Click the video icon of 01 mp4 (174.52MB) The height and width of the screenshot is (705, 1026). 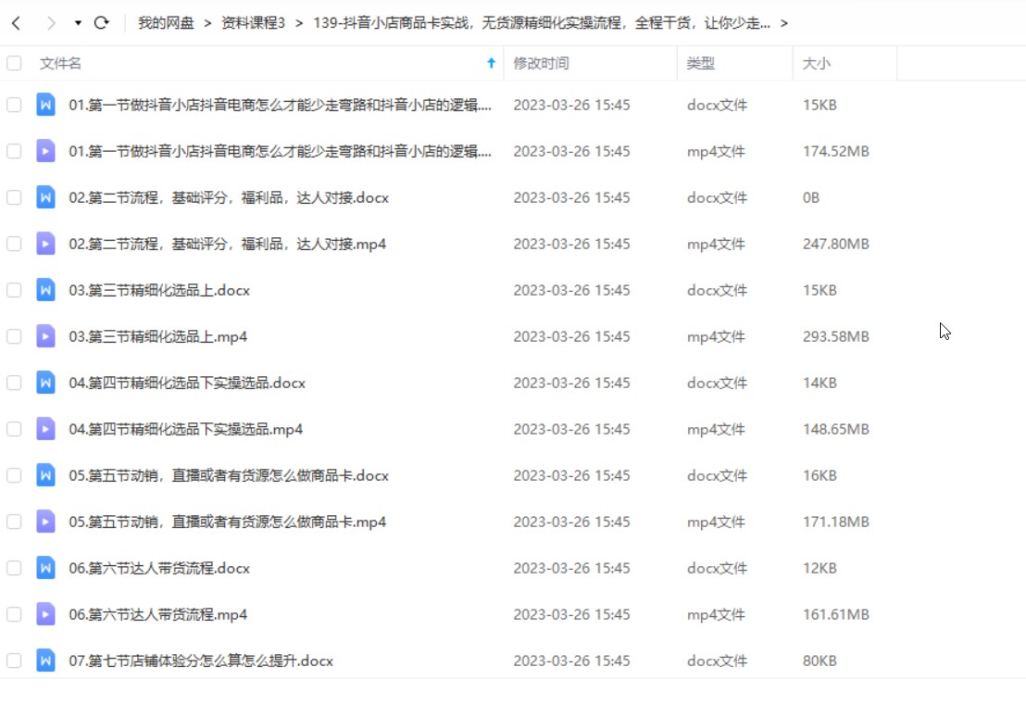point(45,151)
